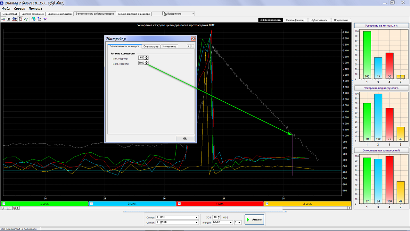Select the Зубчатый диск sub-tab
This screenshot has width=410, height=231.
point(319,20)
